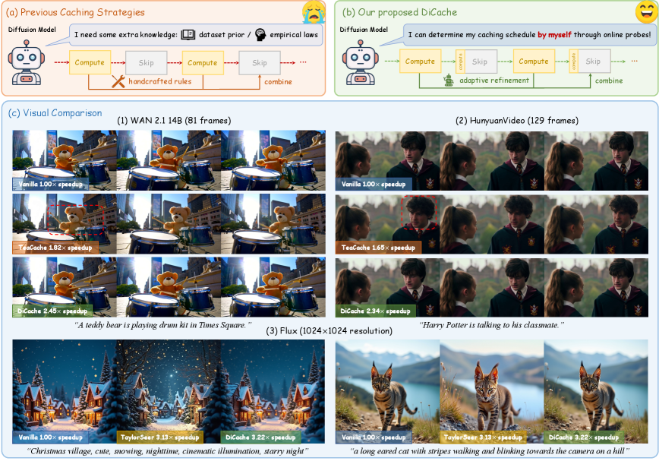Click the '(b) Our proposed DiCache' title
Screen dimensions: 659x461
click(399, 12)
